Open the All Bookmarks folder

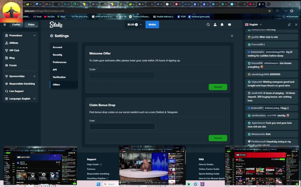point(290,17)
